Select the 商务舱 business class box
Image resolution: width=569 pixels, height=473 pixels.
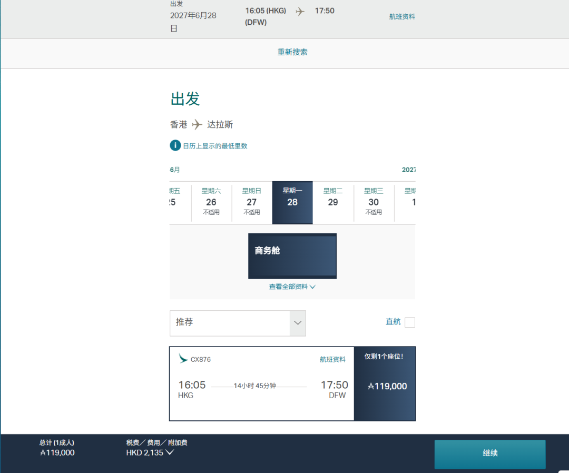[292, 256]
